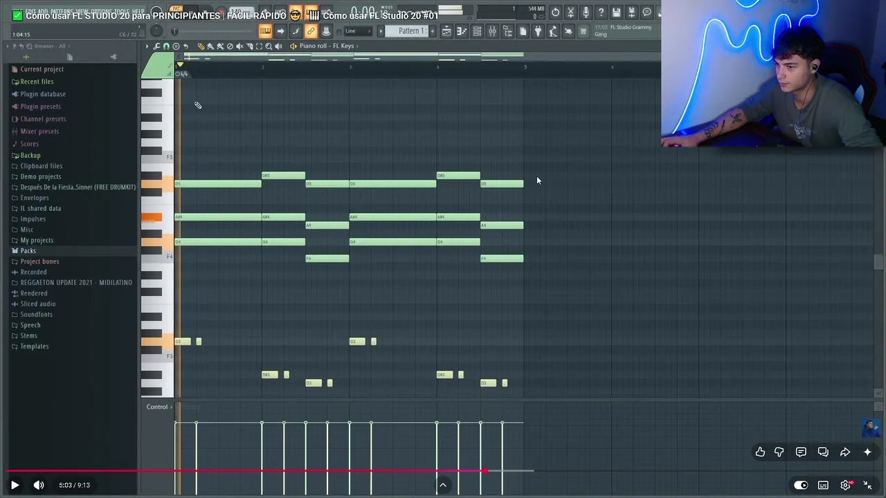
Task: Dislike the video with thumbs down
Action: (779, 452)
